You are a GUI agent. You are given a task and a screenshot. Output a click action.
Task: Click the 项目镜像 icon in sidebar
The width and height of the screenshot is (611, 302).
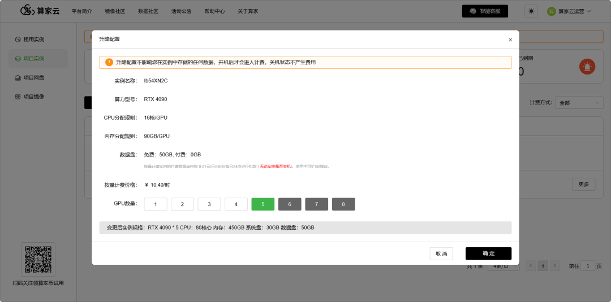coord(18,97)
